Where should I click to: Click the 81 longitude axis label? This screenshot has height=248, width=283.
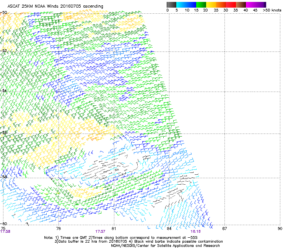click(x=114, y=229)
